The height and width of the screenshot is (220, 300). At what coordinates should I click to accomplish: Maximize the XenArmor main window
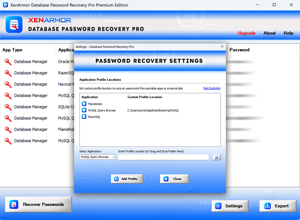pos(274,5)
